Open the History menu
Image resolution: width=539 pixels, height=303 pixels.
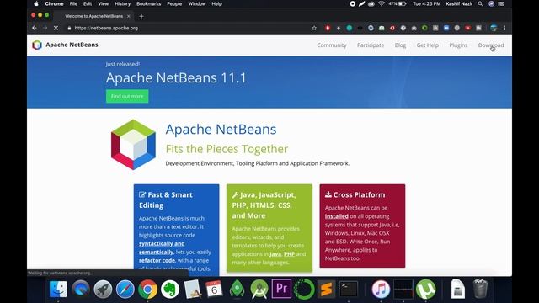point(122,3)
